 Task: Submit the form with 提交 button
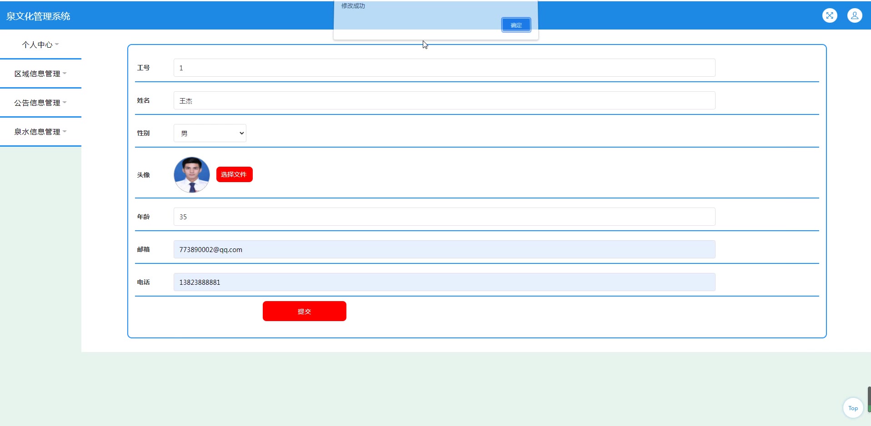click(x=305, y=311)
